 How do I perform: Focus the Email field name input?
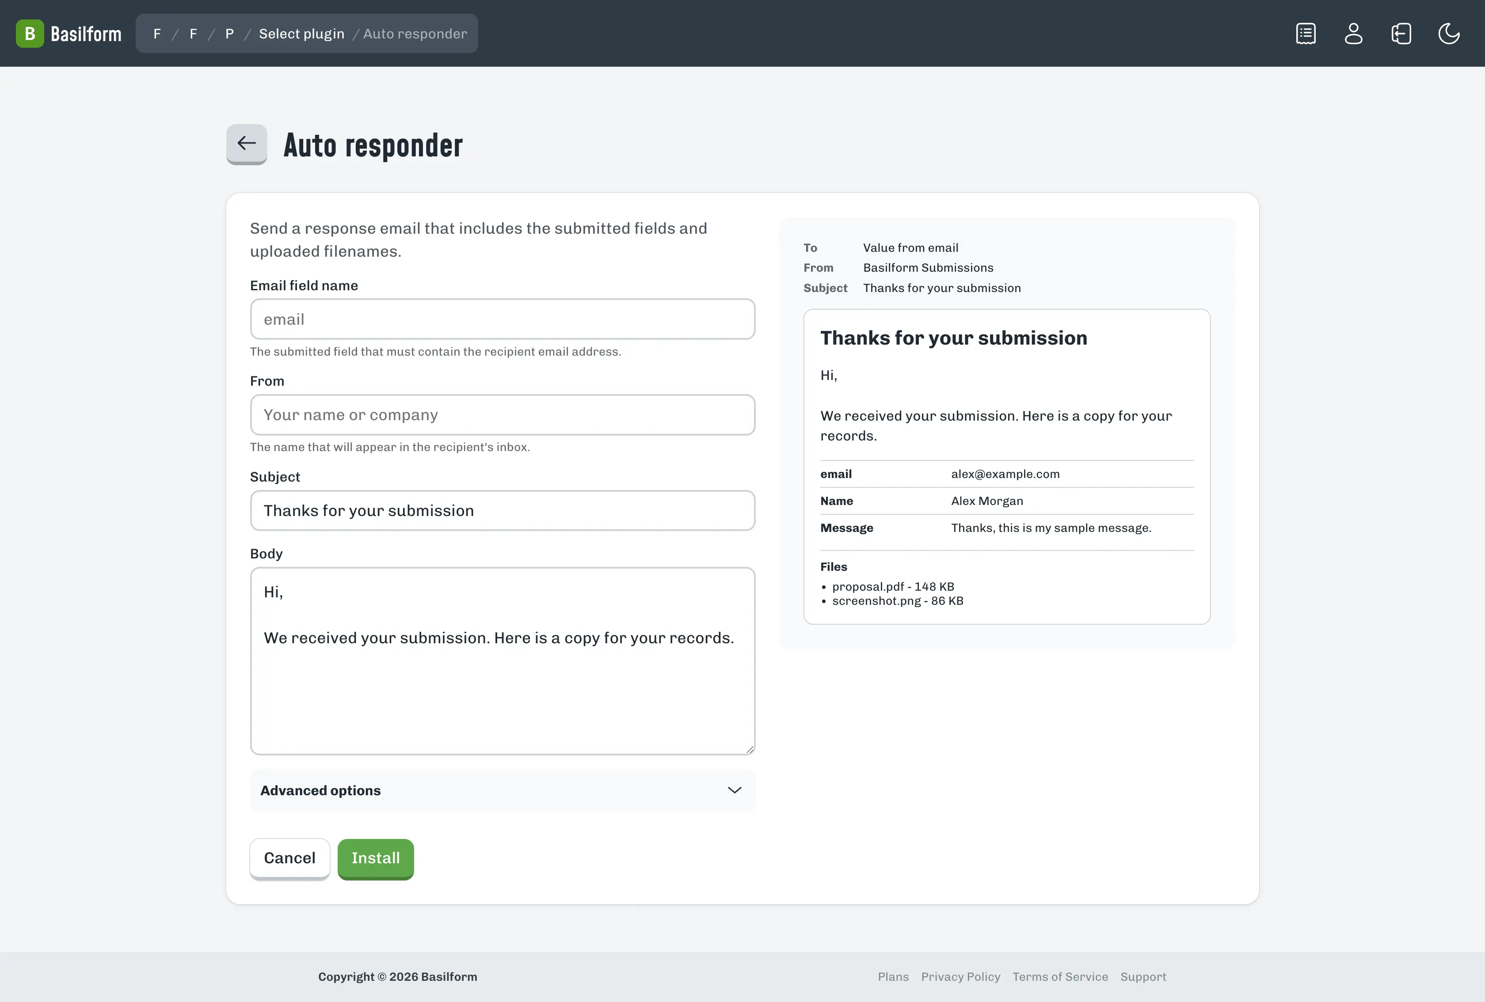click(x=502, y=319)
